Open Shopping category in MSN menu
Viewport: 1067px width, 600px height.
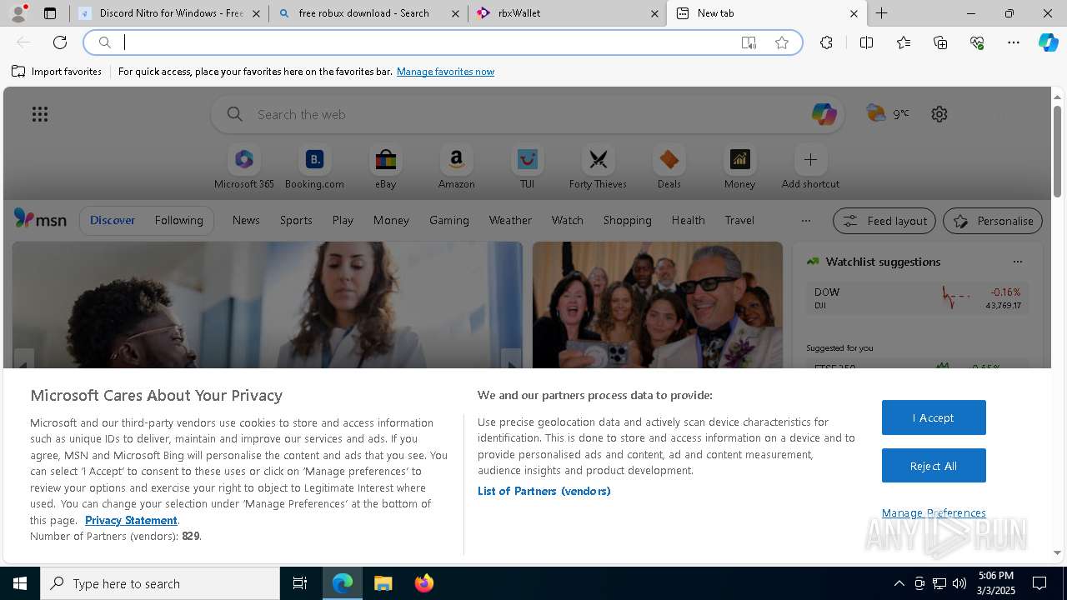627,220
